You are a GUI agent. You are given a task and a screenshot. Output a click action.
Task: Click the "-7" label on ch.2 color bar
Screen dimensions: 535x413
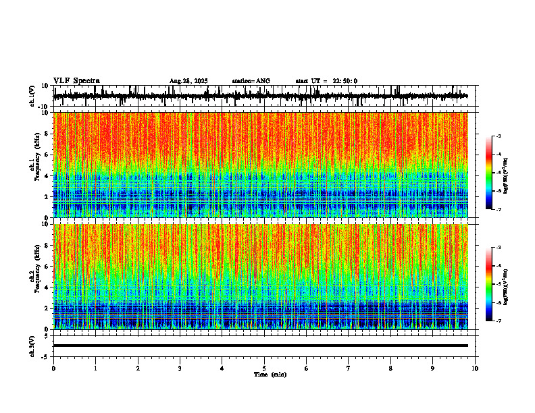pyautogui.click(x=499, y=321)
